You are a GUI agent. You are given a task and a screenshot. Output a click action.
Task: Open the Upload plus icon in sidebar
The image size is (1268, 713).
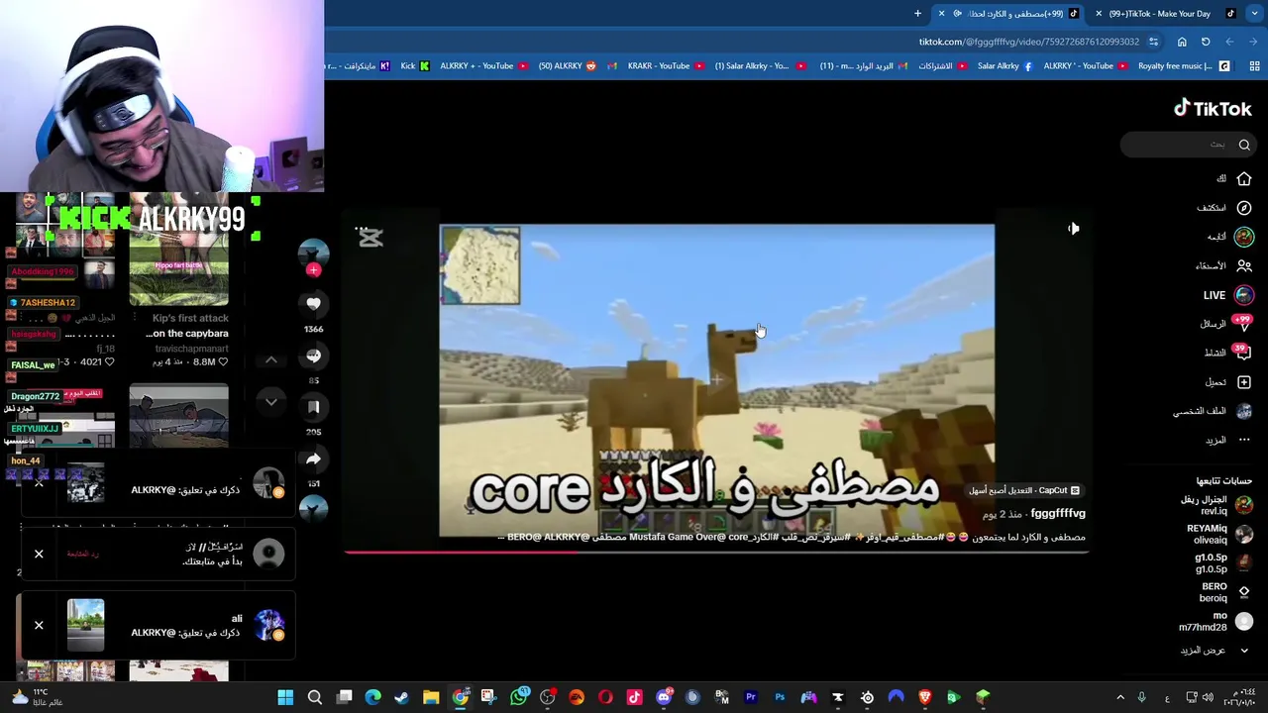click(x=1244, y=382)
